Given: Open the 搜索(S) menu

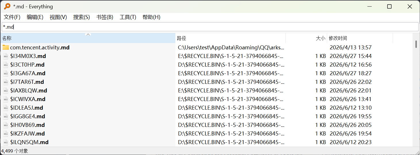Looking at the screenshot, I should (82, 17).
